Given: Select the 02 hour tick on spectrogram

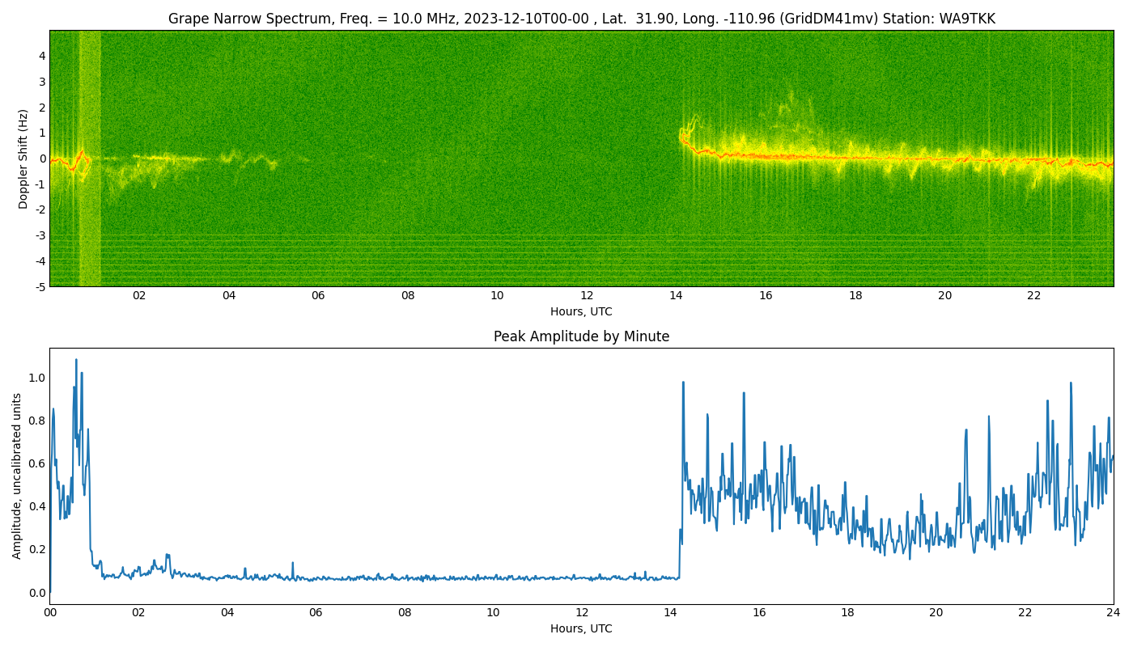Looking at the screenshot, I should coord(139,295).
